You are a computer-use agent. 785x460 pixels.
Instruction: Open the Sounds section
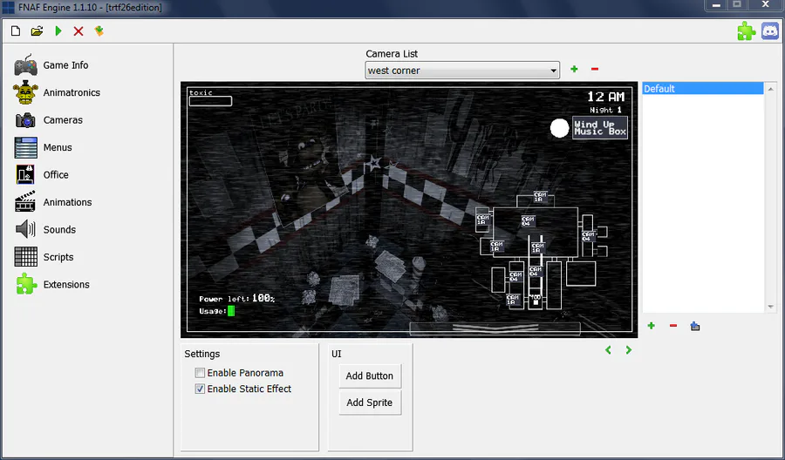tap(59, 229)
